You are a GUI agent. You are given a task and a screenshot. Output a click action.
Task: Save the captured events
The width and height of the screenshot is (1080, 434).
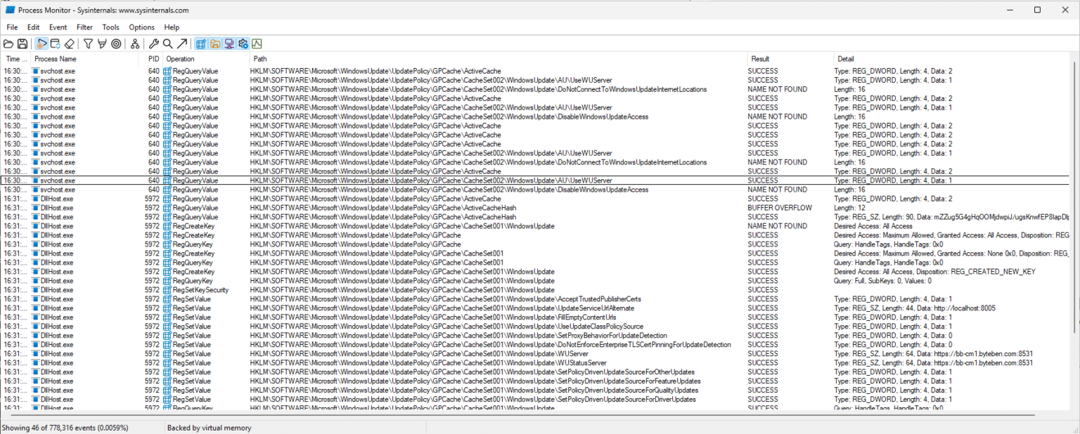(x=22, y=44)
